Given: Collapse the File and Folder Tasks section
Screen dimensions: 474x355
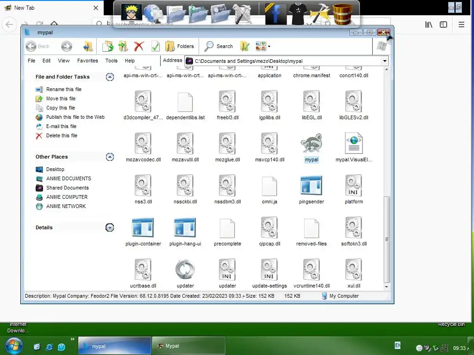Looking at the screenshot, I should [110, 77].
